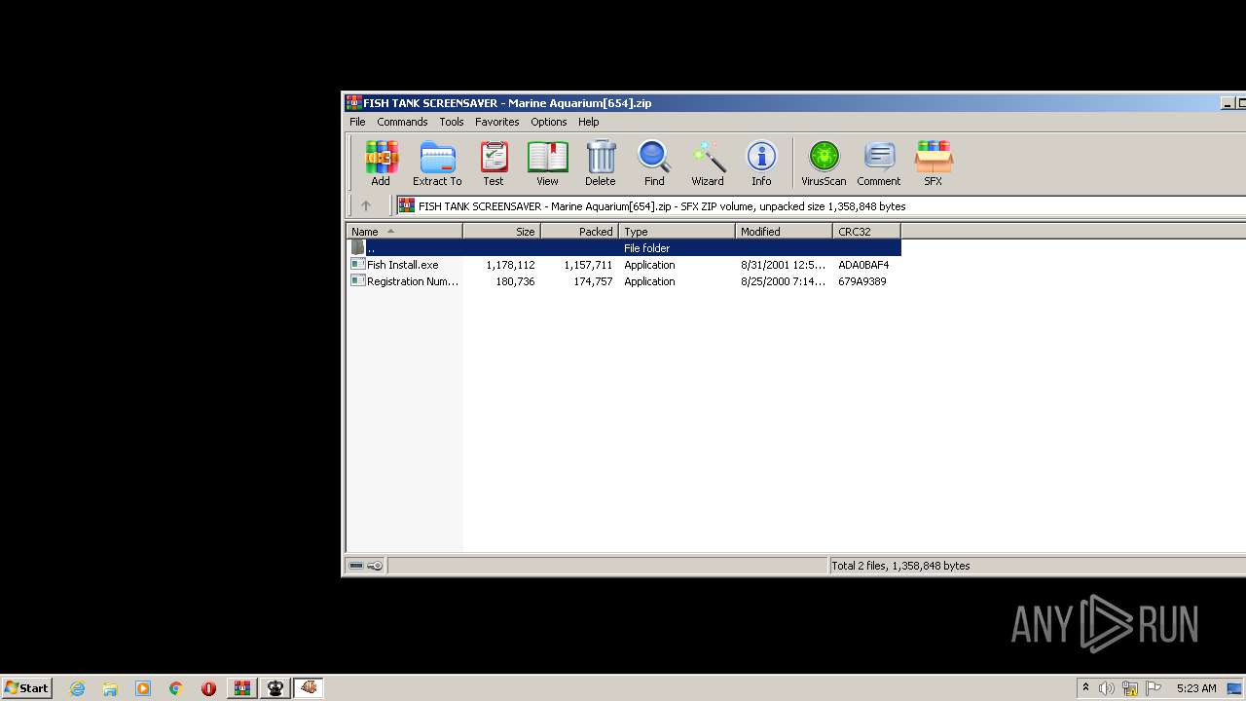Go up one folder level arrow
This screenshot has height=701, width=1246.
[366, 205]
